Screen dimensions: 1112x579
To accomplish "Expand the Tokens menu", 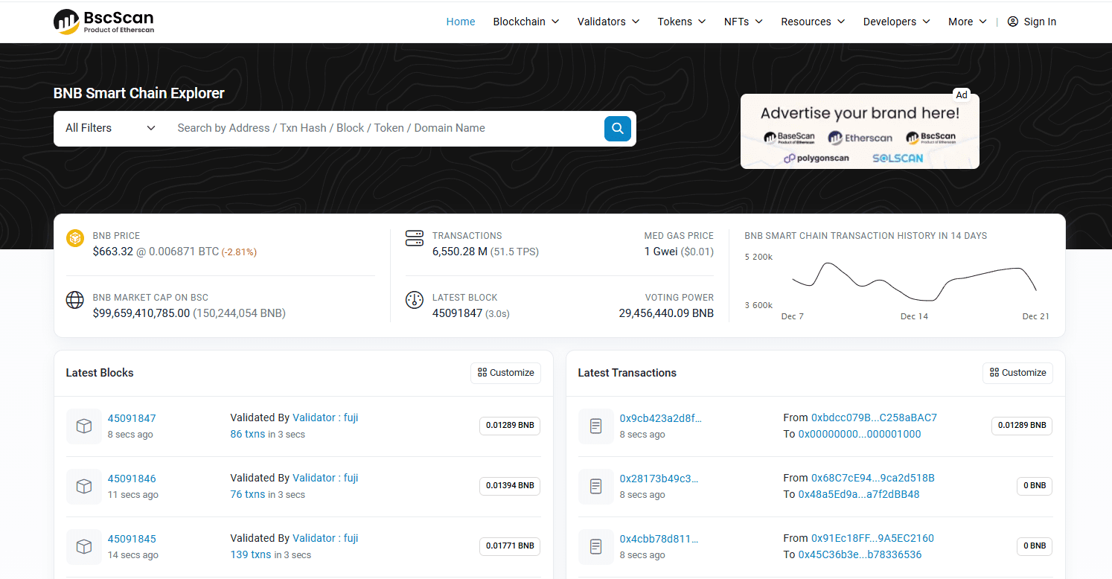I will (x=682, y=22).
